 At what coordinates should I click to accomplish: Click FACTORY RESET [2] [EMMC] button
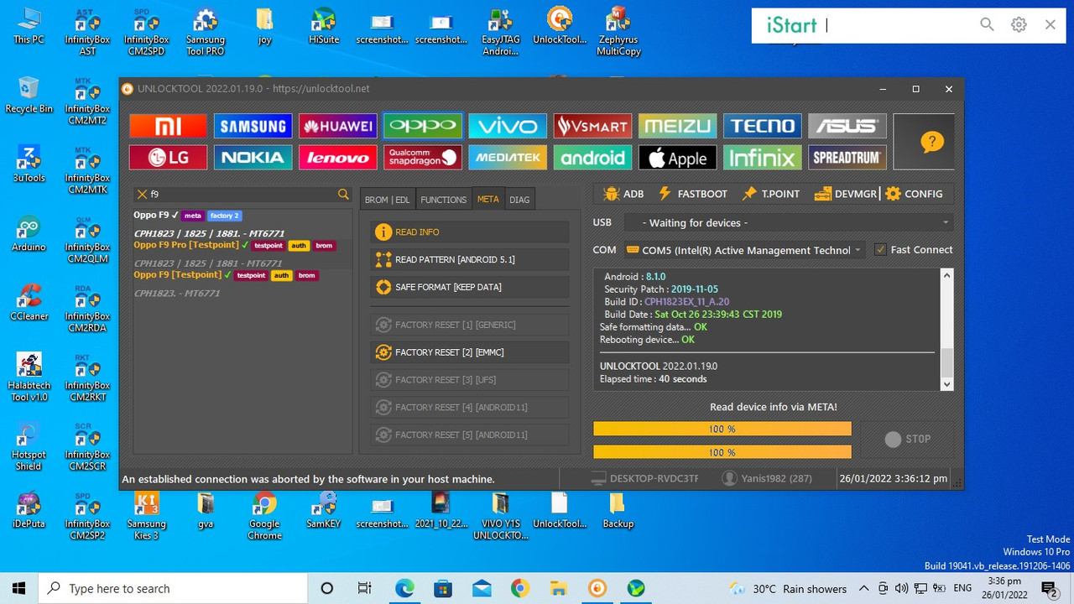click(470, 352)
